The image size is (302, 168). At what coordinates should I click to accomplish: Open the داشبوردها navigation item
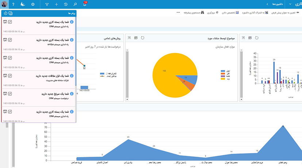(x=278, y=4)
